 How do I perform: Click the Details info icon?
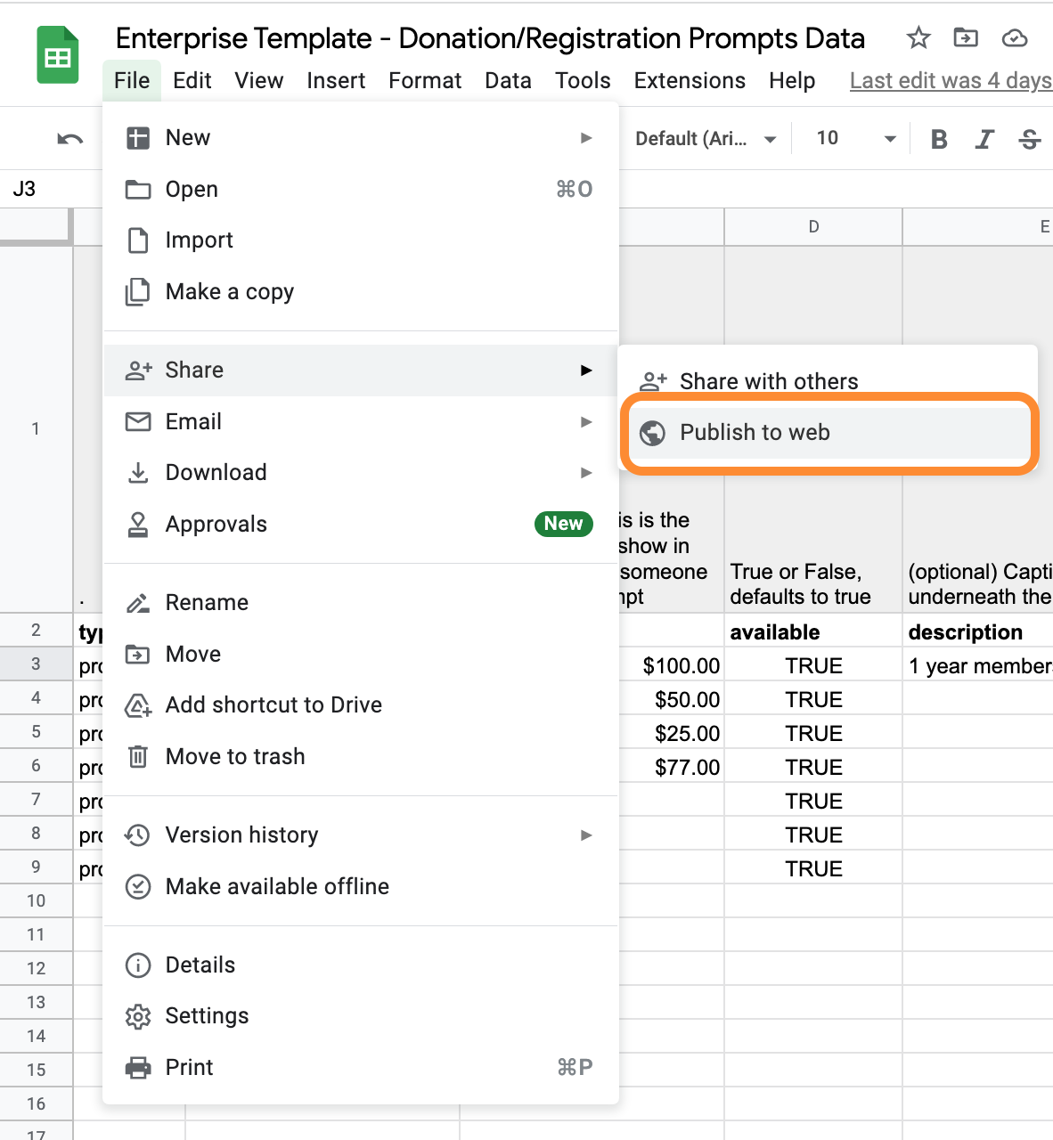pyautogui.click(x=138, y=965)
